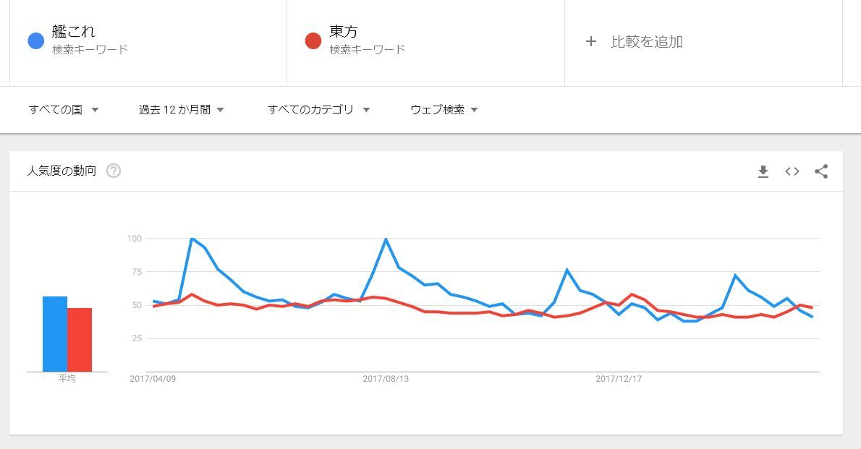Click the 人気度の動向 panel title
The image size is (861, 449).
[61, 171]
